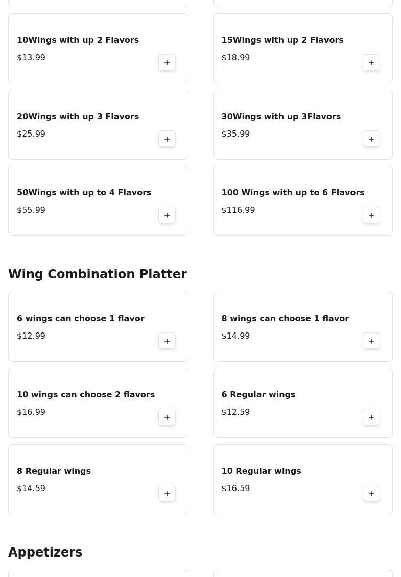Screen dimensions: 401x577
Task: Add 6 Regular wings to cart
Action: [371, 417]
